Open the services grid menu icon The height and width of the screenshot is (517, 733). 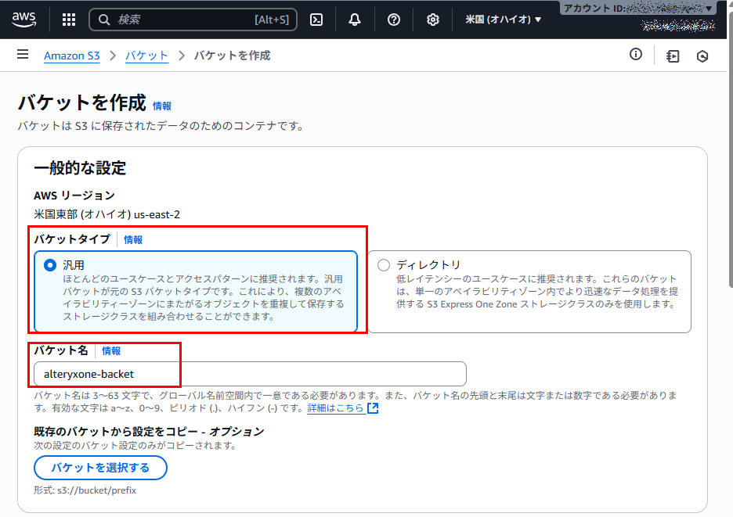69,20
